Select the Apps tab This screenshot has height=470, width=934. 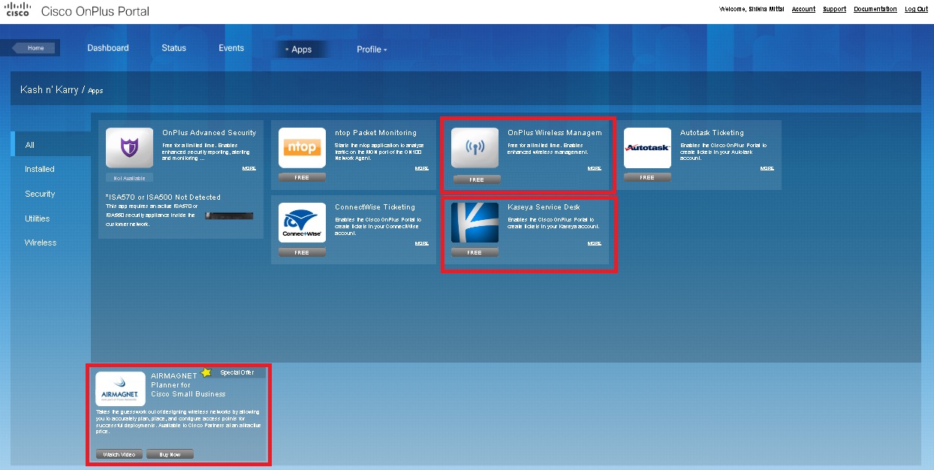pyautogui.click(x=301, y=50)
